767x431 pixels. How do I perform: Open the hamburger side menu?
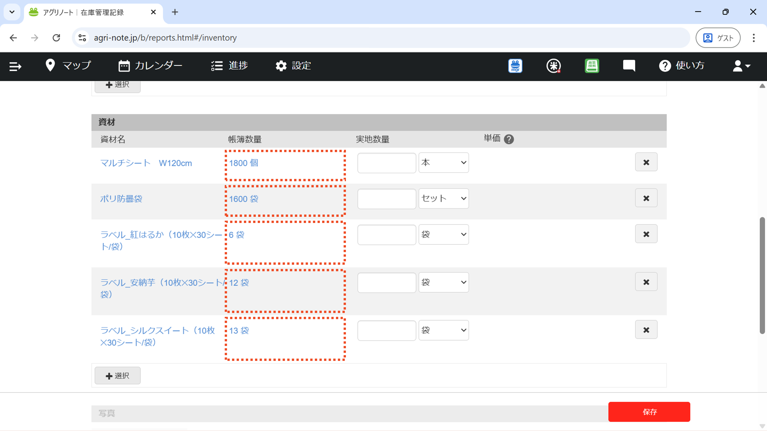coord(15,66)
